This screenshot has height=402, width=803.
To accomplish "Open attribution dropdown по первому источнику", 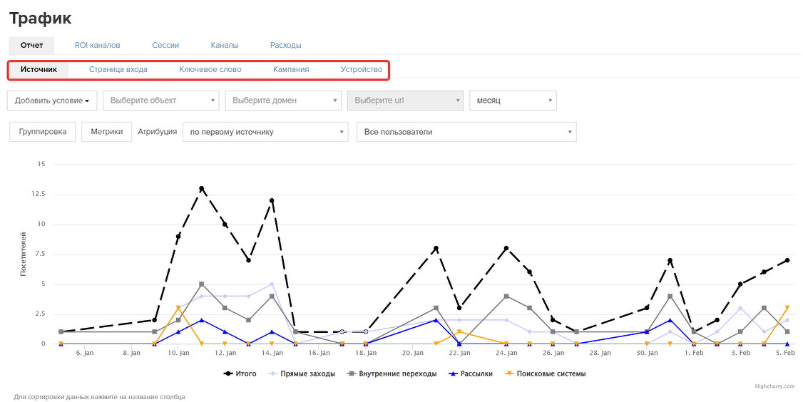I will pos(265,132).
